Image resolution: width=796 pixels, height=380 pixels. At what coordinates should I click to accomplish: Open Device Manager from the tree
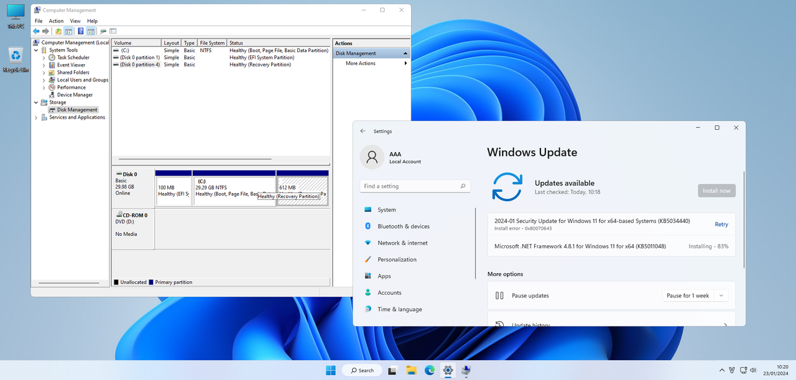click(x=71, y=95)
